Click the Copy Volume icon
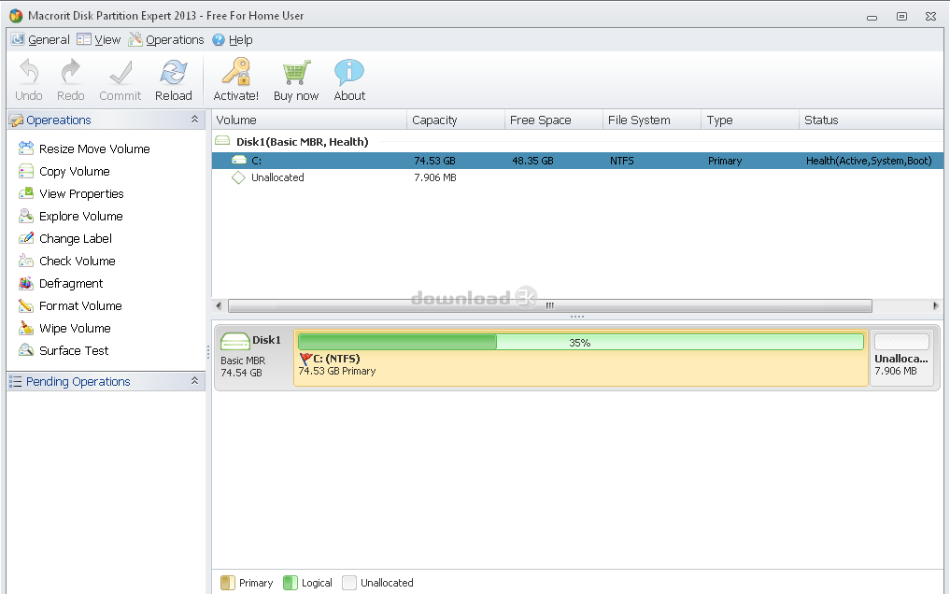The width and height of the screenshot is (950, 594). pyautogui.click(x=26, y=171)
